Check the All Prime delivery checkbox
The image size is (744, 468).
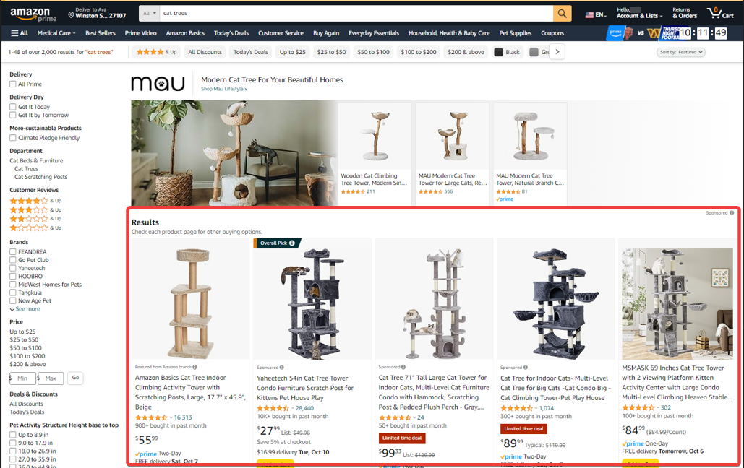point(13,84)
